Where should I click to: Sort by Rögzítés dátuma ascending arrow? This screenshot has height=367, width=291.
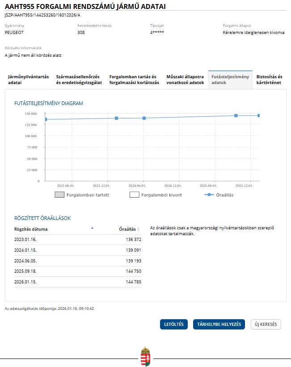click(x=93, y=228)
